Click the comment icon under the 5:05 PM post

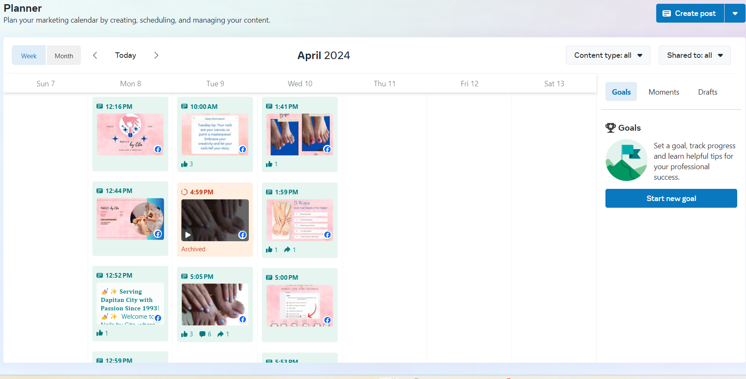[203, 334]
